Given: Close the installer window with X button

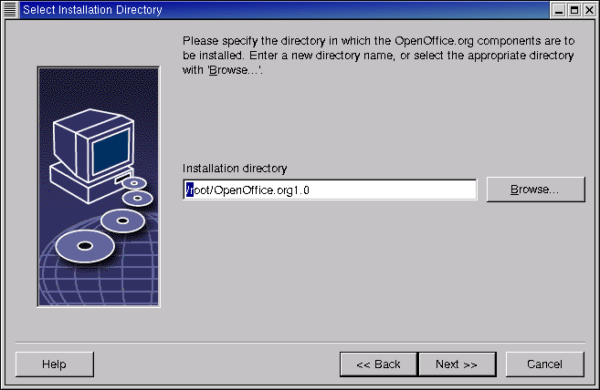Looking at the screenshot, I should [x=589, y=10].
